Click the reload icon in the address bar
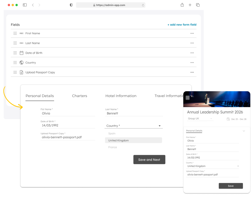The image size is (251, 198). pos(143,5)
